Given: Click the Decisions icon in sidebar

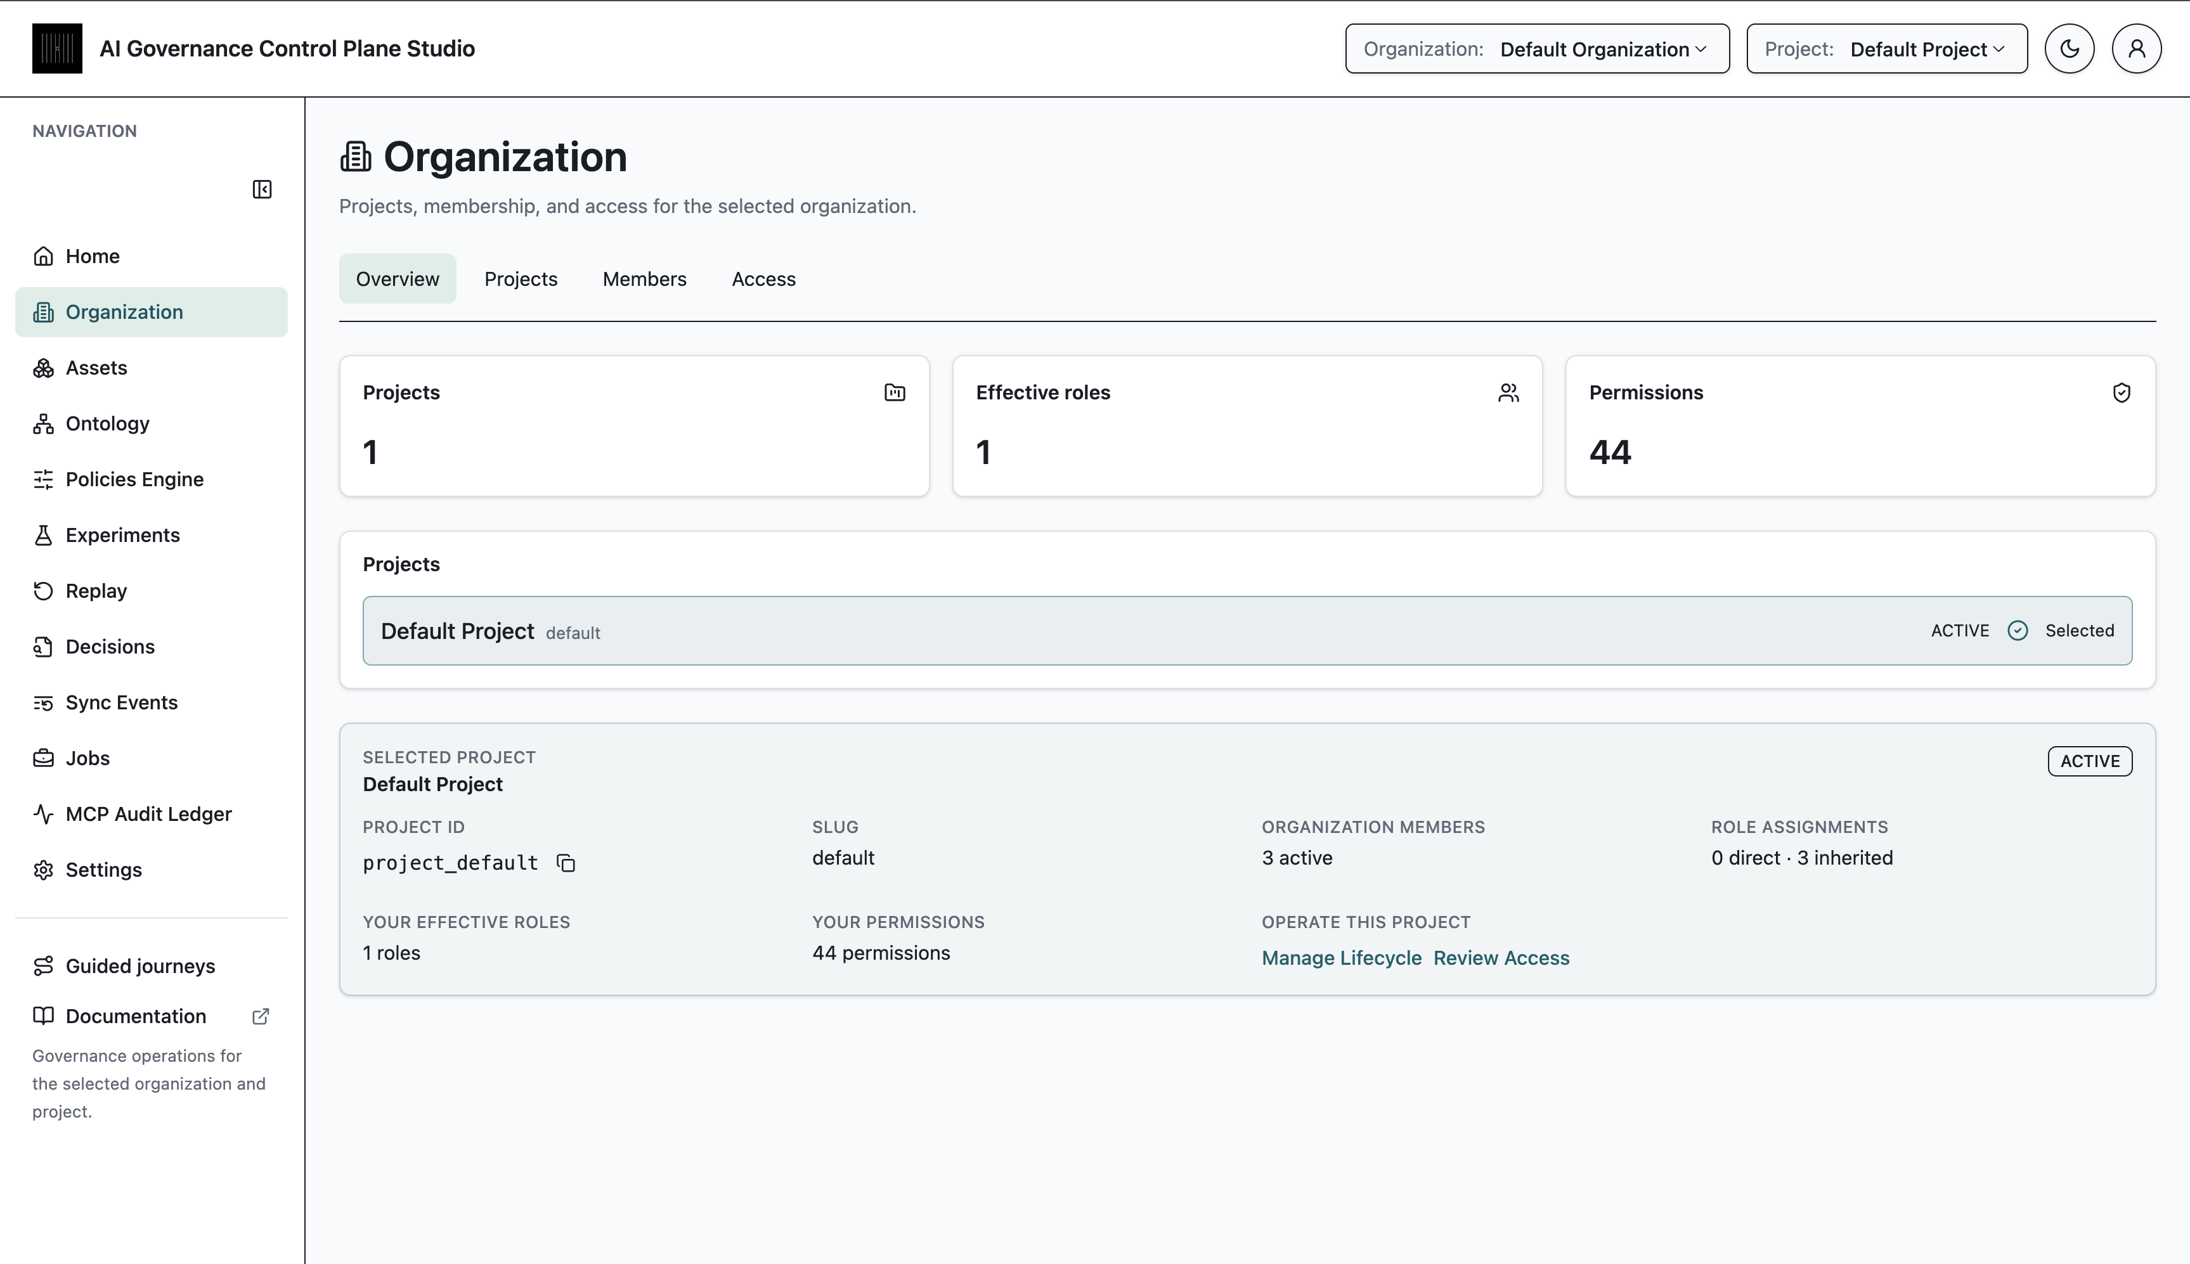Looking at the screenshot, I should coord(43,647).
